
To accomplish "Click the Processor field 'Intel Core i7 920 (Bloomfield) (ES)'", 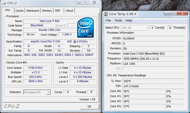I will [x=154, y=54].
